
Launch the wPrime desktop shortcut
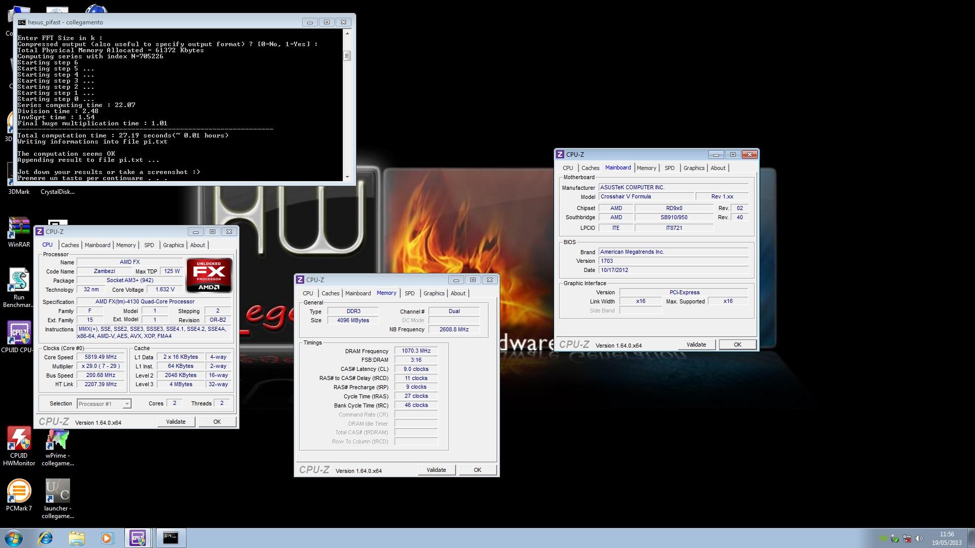point(57,447)
